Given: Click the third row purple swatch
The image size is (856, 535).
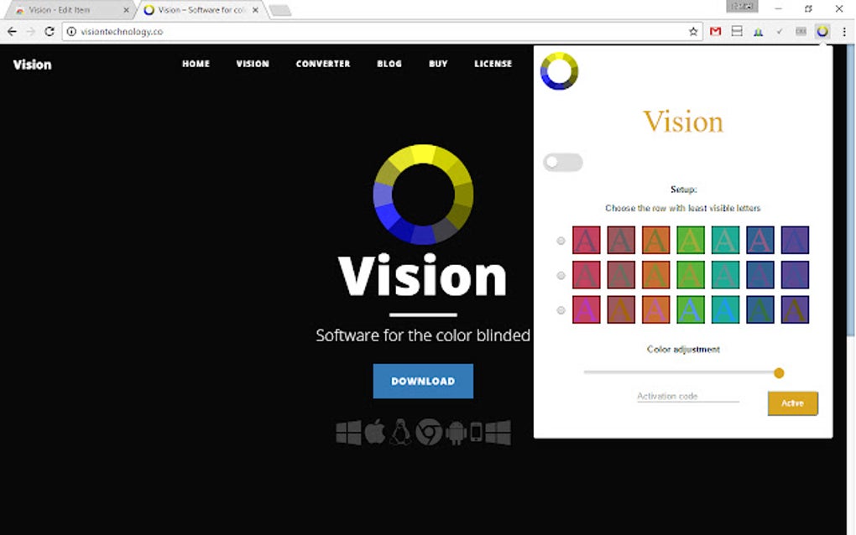Looking at the screenshot, I should pos(795,309).
